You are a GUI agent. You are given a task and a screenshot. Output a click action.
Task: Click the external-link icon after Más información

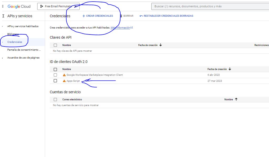[132, 27]
